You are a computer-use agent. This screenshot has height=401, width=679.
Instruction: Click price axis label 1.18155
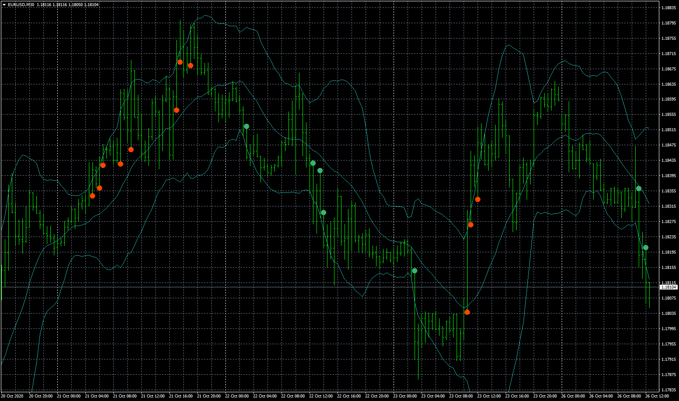click(x=668, y=268)
